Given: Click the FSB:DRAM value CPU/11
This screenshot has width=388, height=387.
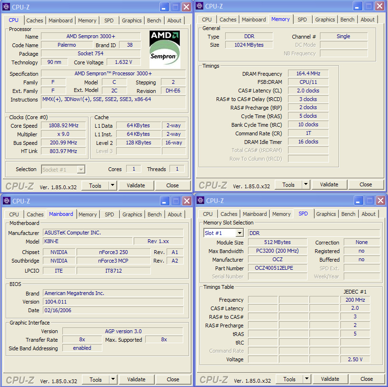Looking at the screenshot, I should click(308, 82).
